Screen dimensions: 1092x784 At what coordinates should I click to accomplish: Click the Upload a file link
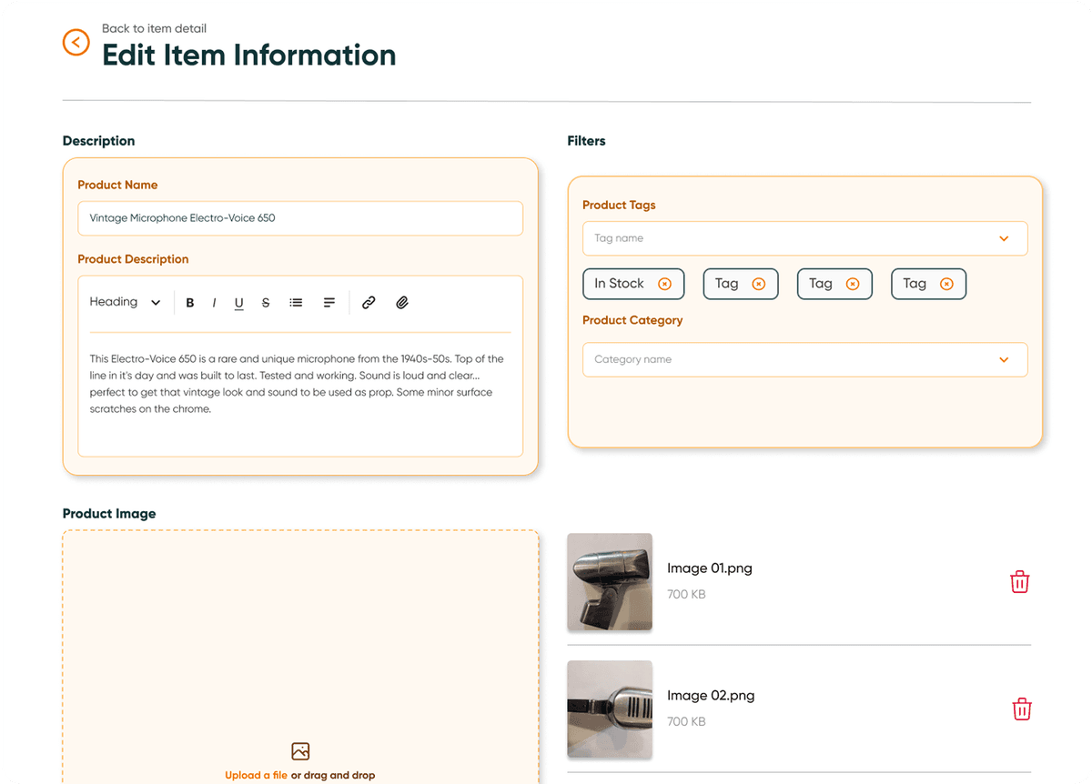256,776
